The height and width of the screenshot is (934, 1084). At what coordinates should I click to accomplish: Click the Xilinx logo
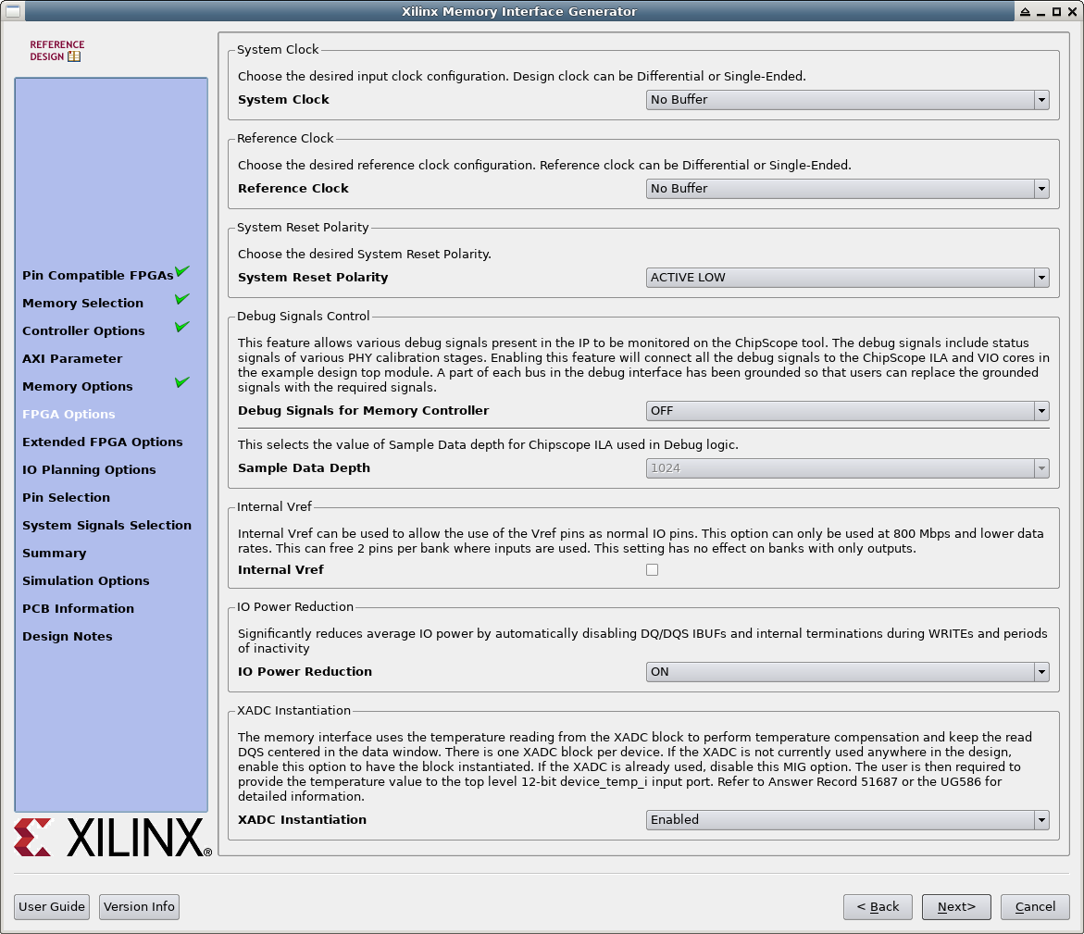113,838
